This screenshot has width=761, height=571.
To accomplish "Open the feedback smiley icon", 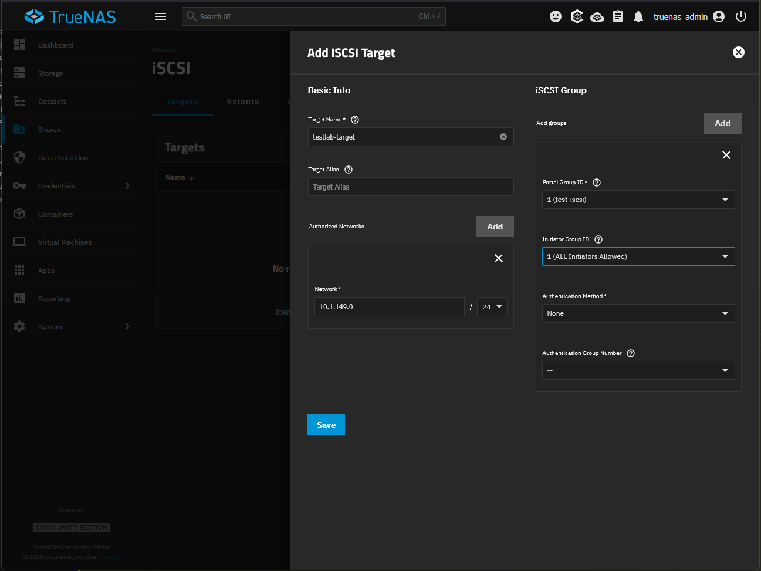I will [556, 16].
